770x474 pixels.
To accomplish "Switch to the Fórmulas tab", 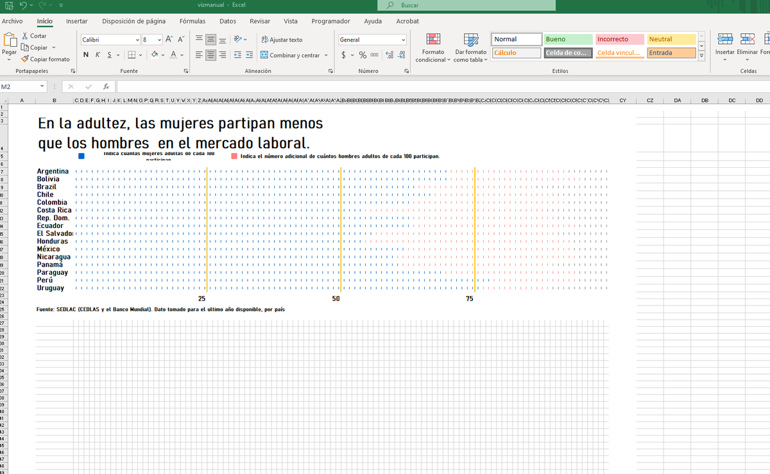I will pos(193,21).
